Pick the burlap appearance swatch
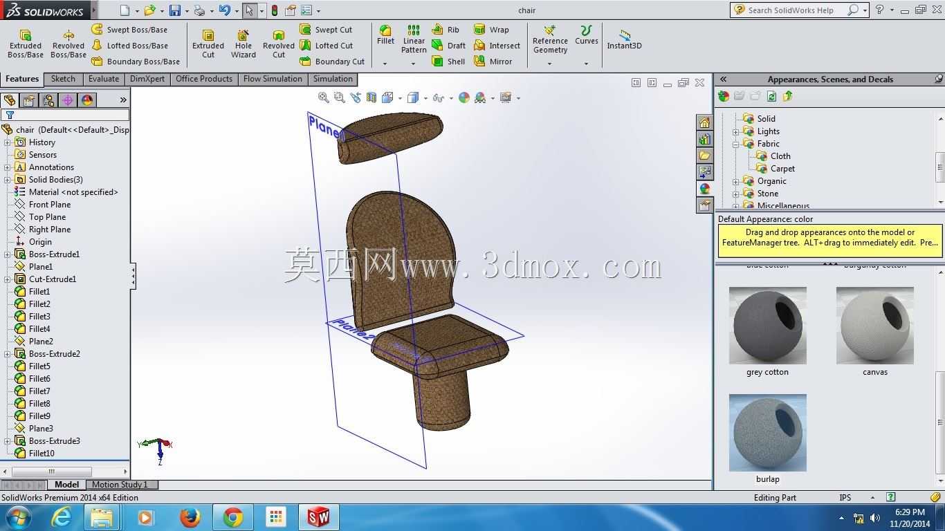Viewport: 945px width, 531px height. click(x=767, y=433)
